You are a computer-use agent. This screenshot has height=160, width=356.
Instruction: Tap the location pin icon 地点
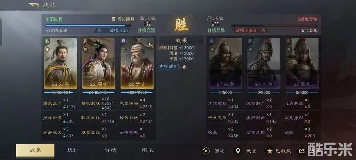(238, 151)
